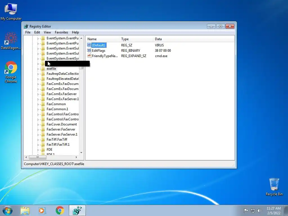Sort by the Data column header
The image size is (288, 216).
pos(193,39)
